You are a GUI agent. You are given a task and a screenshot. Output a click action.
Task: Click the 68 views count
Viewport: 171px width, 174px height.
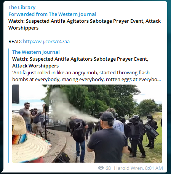point(108,168)
